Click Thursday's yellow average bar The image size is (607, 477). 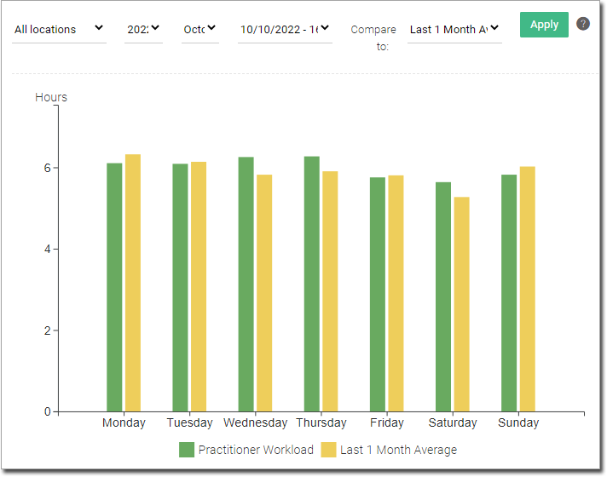point(330,291)
